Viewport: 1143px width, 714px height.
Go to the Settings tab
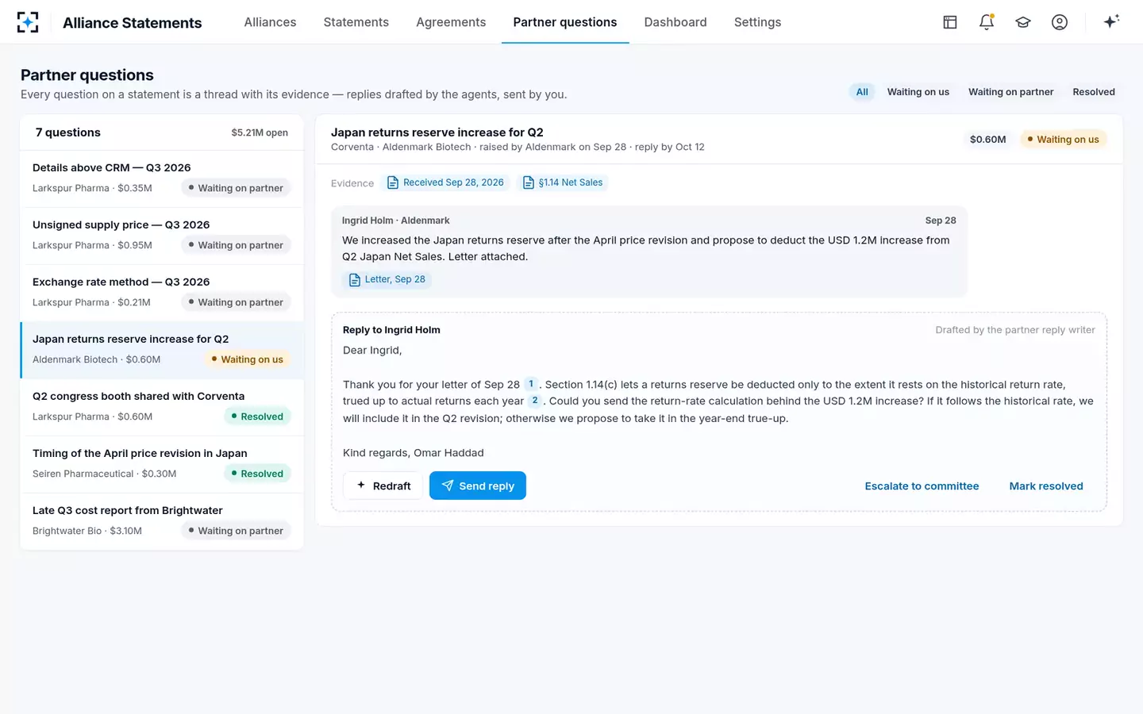(758, 22)
